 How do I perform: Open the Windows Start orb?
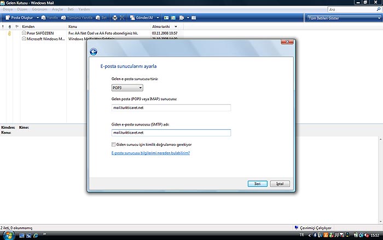click(x=8, y=236)
